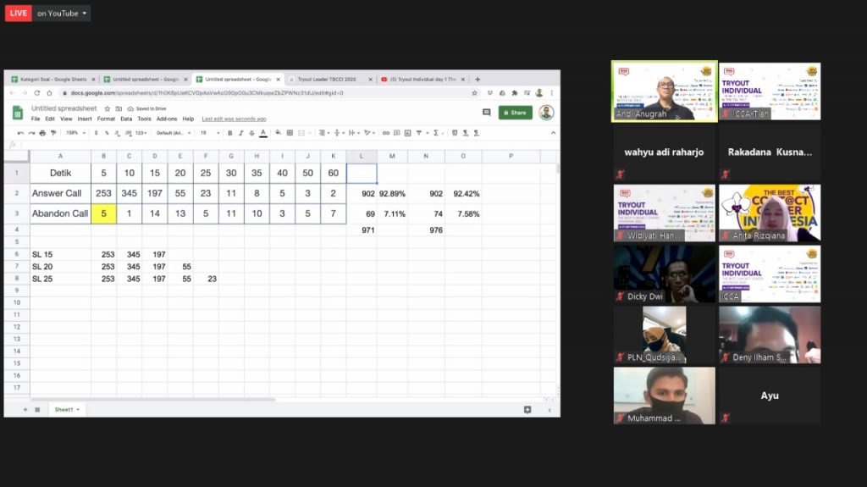Click the insert chart icon
867x487 pixels.
coord(409,133)
